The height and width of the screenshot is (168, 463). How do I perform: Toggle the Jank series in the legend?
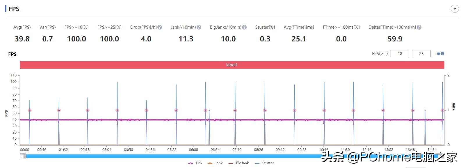pos(215,163)
